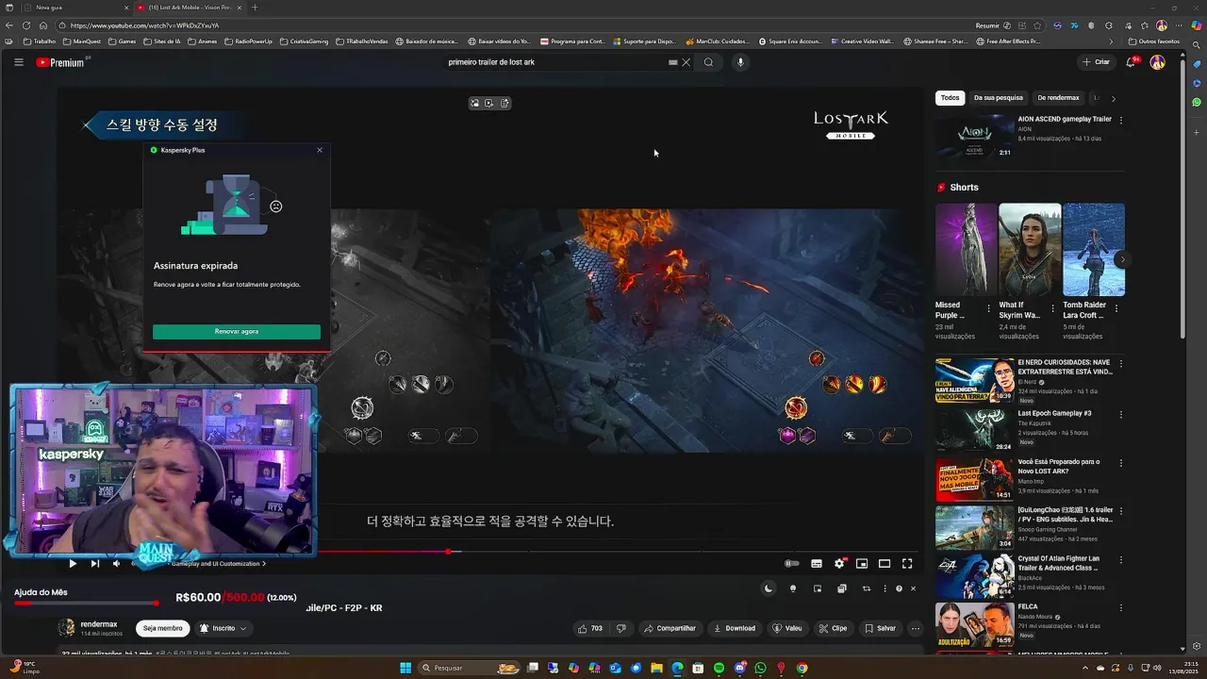Share the video via Compartilhar
Screen dimensions: 1207x679
[670, 628]
